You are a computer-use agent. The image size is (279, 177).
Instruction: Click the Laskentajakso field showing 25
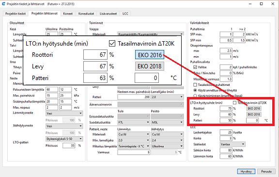pyautogui.click(x=226, y=132)
